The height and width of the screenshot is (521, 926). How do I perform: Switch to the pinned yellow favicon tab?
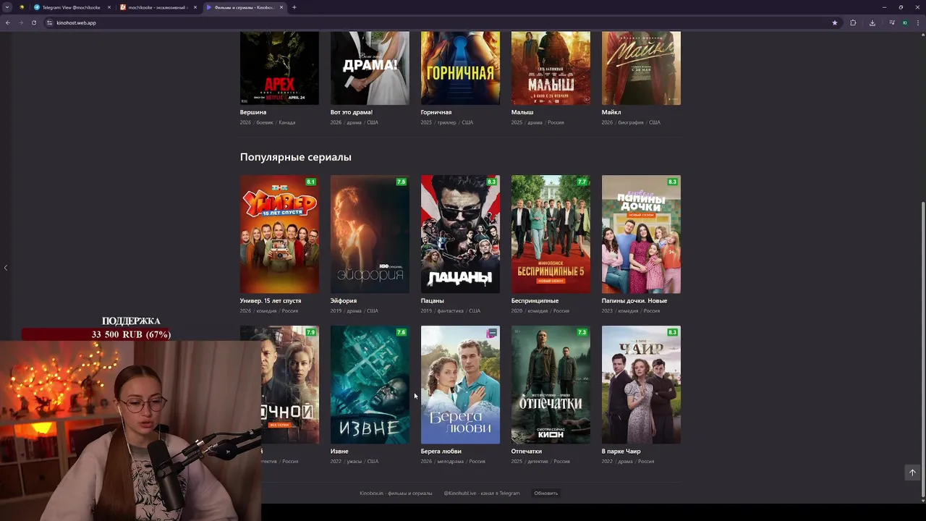(22, 7)
